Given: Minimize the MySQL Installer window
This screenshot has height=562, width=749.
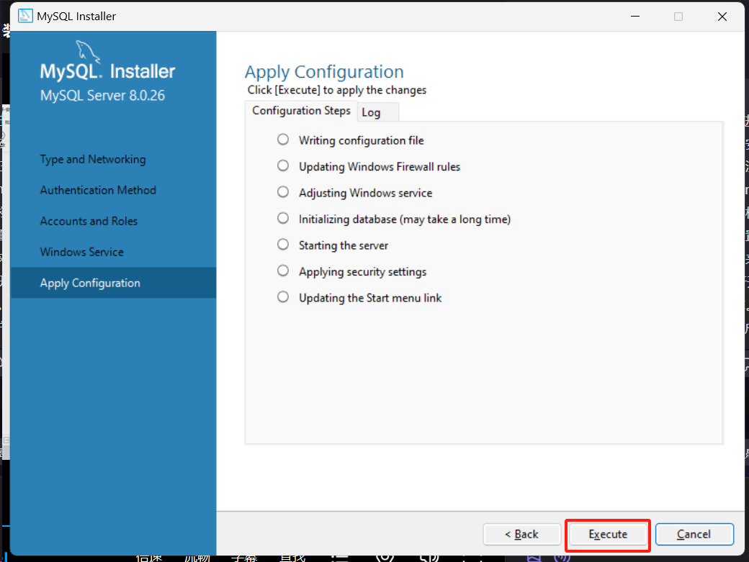Looking at the screenshot, I should (634, 17).
